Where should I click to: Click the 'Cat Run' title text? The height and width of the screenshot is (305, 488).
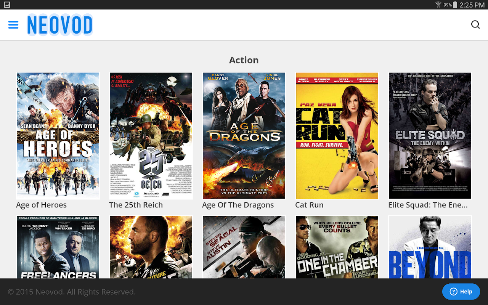pyautogui.click(x=309, y=205)
